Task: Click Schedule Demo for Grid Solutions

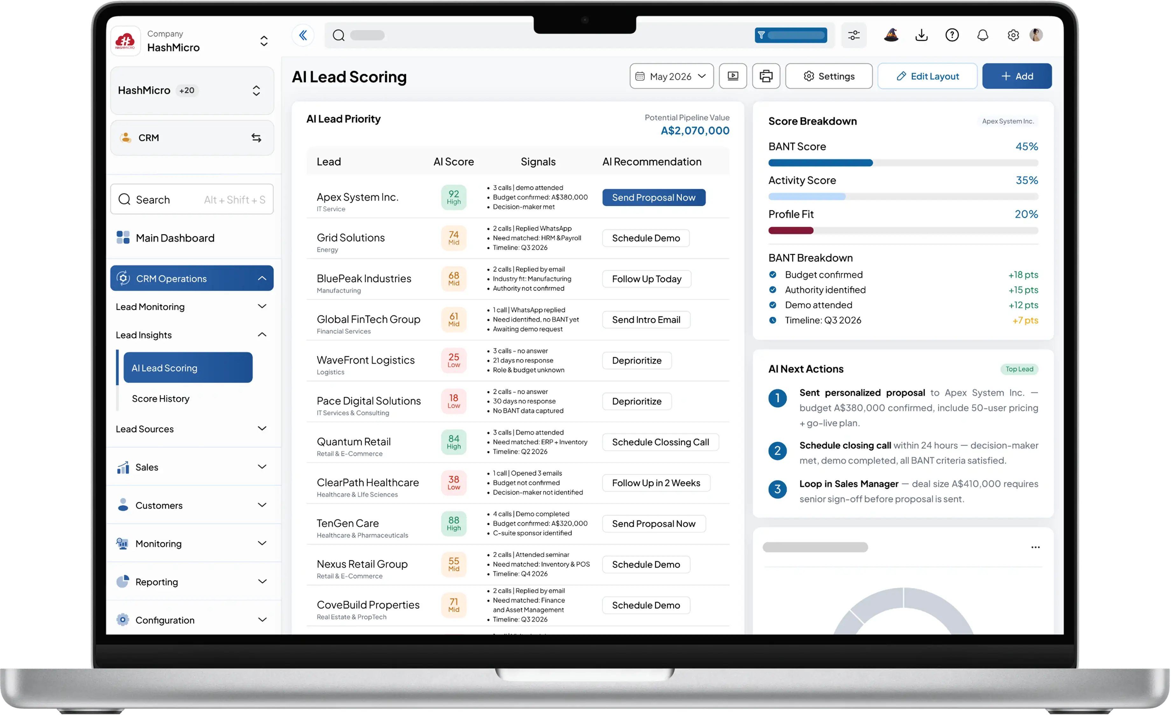Action: tap(646, 239)
